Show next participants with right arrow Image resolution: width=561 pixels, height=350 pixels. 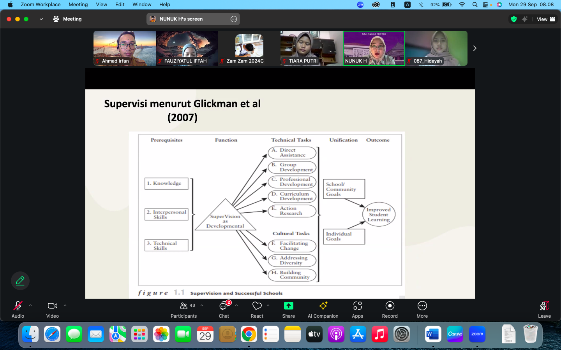tap(475, 48)
